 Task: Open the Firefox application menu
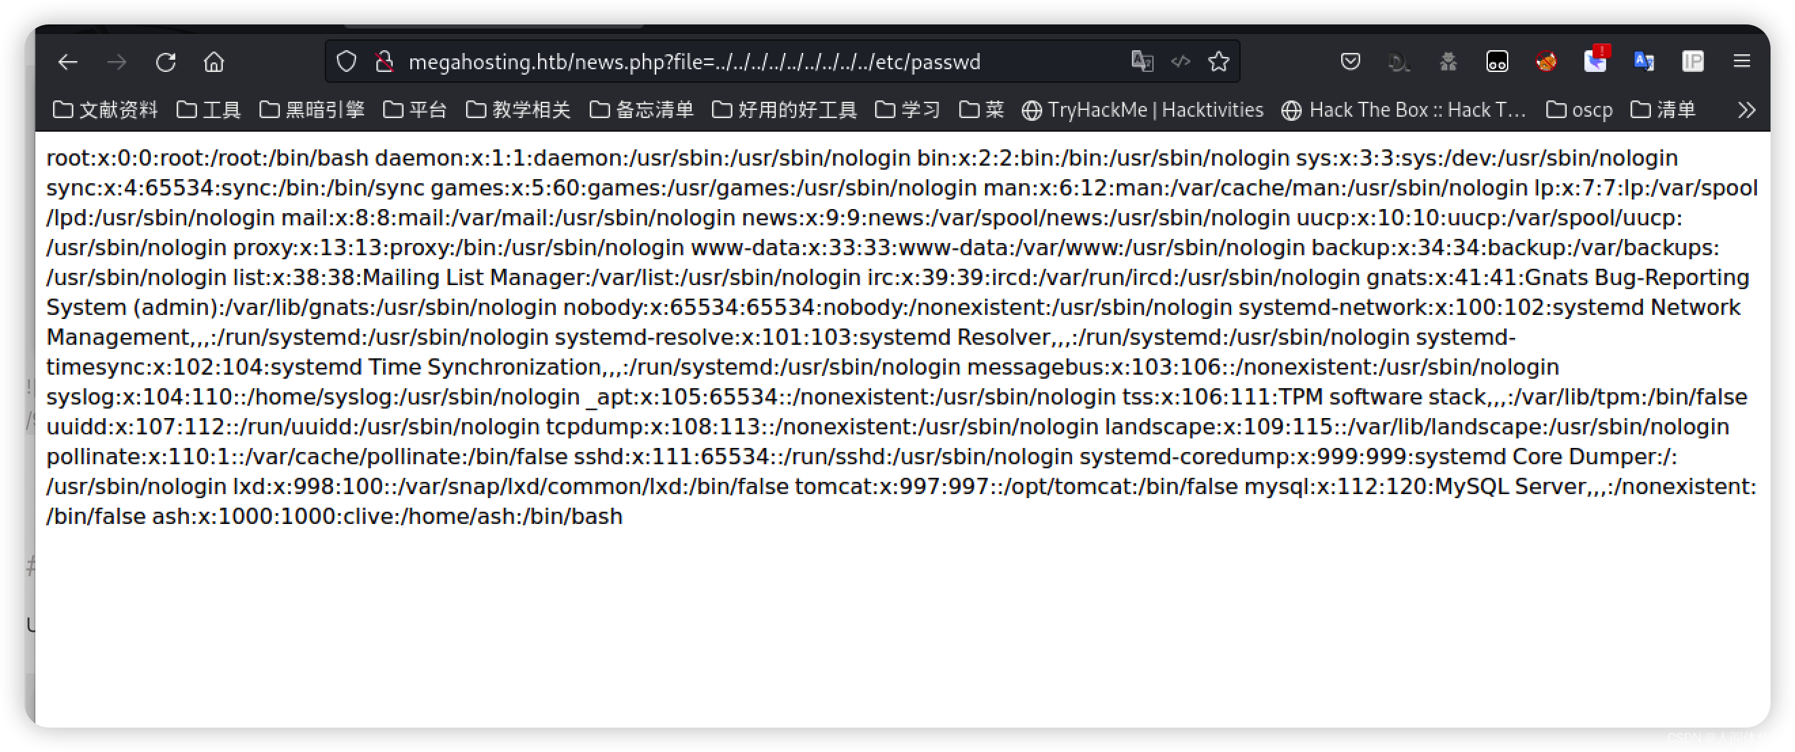1741,61
